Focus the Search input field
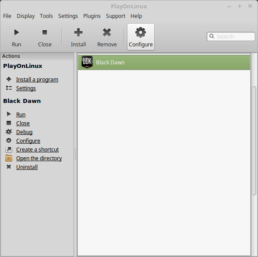Screen dimensions: 258x257 click(x=231, y=36)
